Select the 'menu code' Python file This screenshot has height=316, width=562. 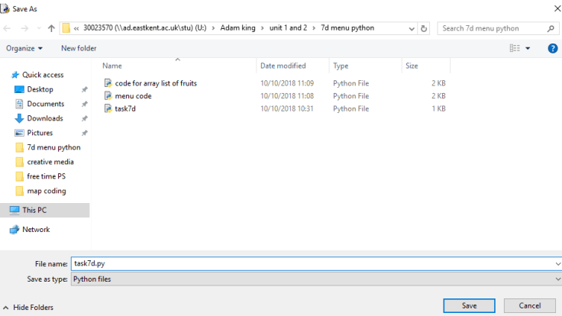(x=133, y=96)
